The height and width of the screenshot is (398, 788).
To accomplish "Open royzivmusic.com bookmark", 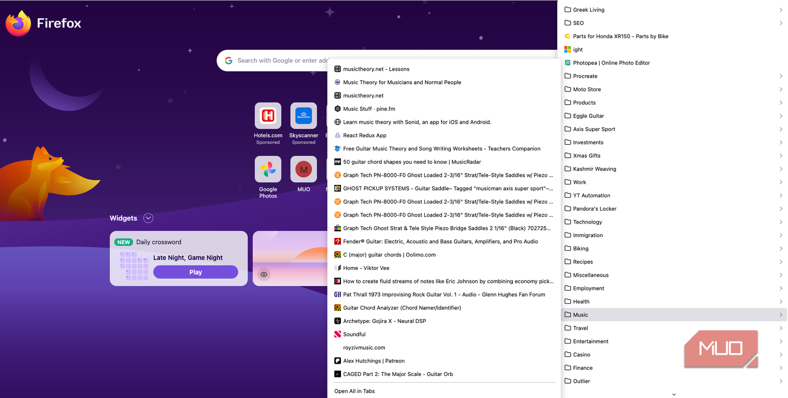I will click(x=444, y=347).
